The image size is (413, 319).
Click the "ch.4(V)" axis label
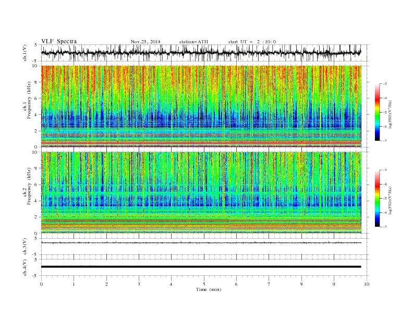[x=25, y=268]
